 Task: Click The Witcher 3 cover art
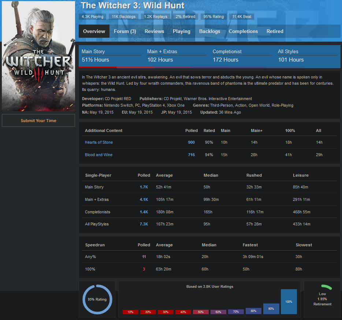click(x=38, y=56)
